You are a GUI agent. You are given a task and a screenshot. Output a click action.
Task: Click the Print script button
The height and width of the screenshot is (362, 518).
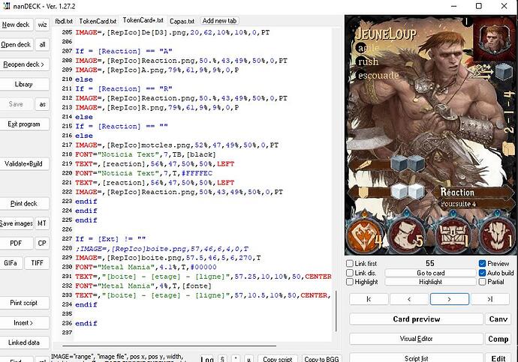click(x=24, y=303)
